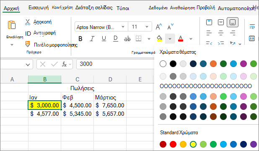Click the Αποκοπή button label

(x=42, y=22)
